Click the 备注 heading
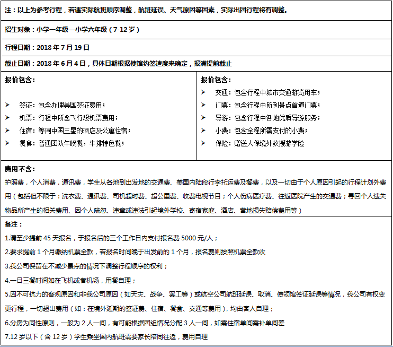The width and height of the screenshot is (393, 347). pos(14,224)
